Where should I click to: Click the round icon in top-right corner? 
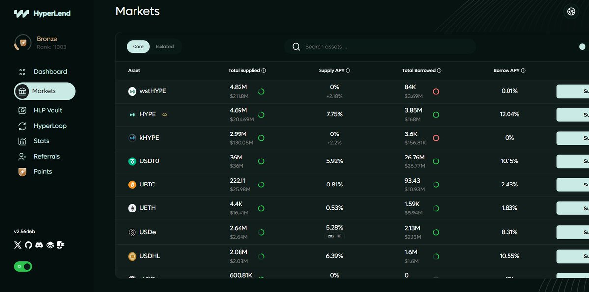571,11
